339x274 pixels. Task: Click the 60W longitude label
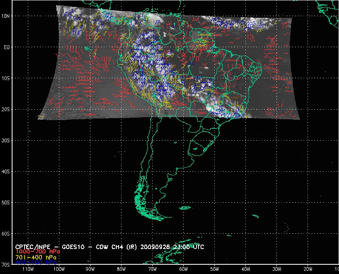click(x=184, y=269)
